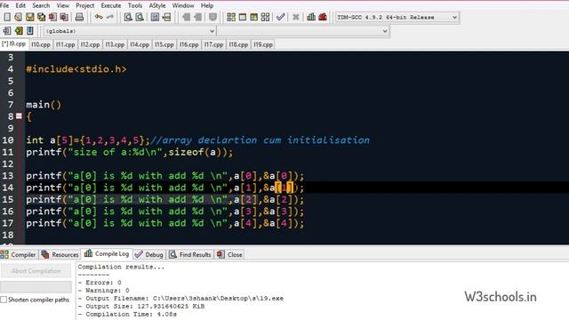Tick the Shorten compiler paths checkbox
Screen dimensions: 569x320
tap(4, 300)
